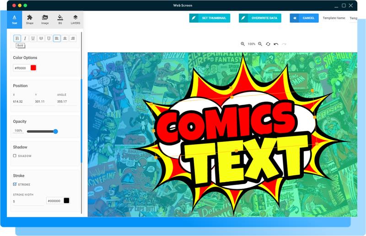
Task: Edit the STROKE WIDTH value 5
Action: click(x=28, y=201)
